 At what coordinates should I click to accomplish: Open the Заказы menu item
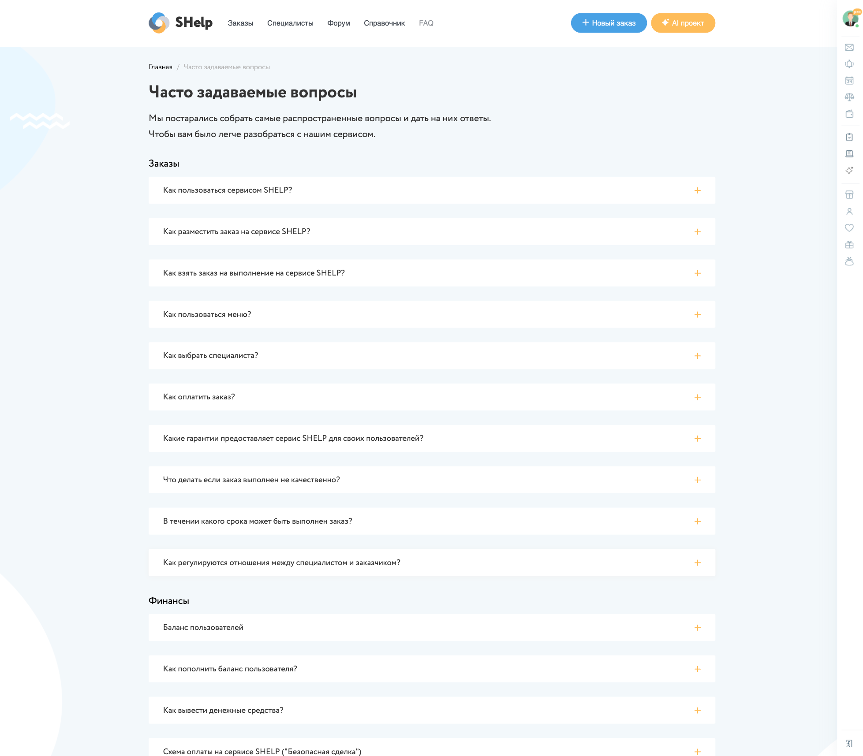pyautogui.click(x=240, y=23)
